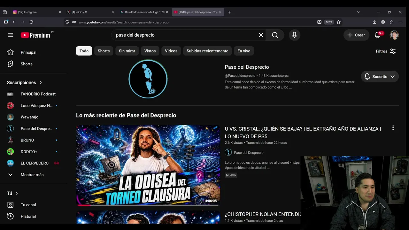Play the La Odisea del Torneo Clausura thumbnail

click(148, 165)
